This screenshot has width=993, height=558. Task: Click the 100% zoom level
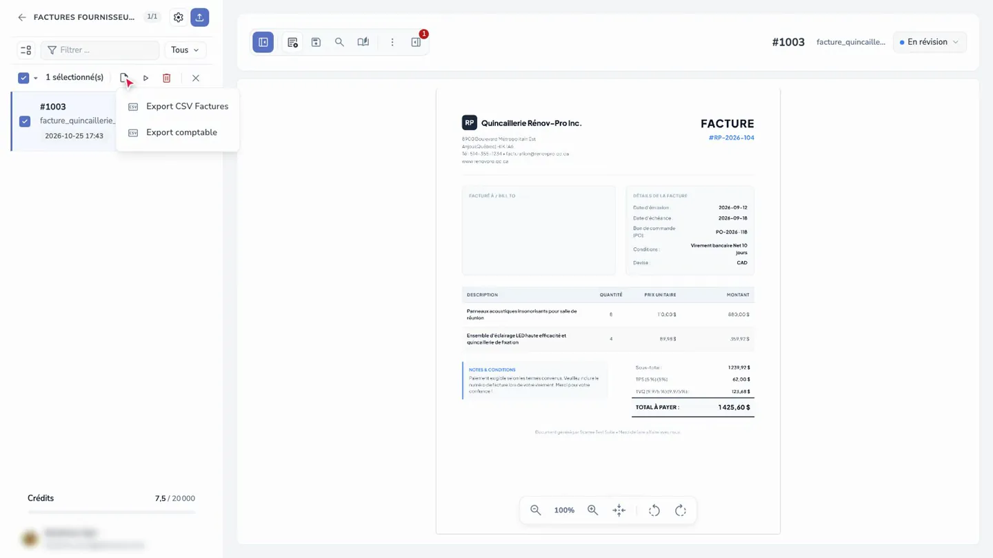tap(564, 510)
